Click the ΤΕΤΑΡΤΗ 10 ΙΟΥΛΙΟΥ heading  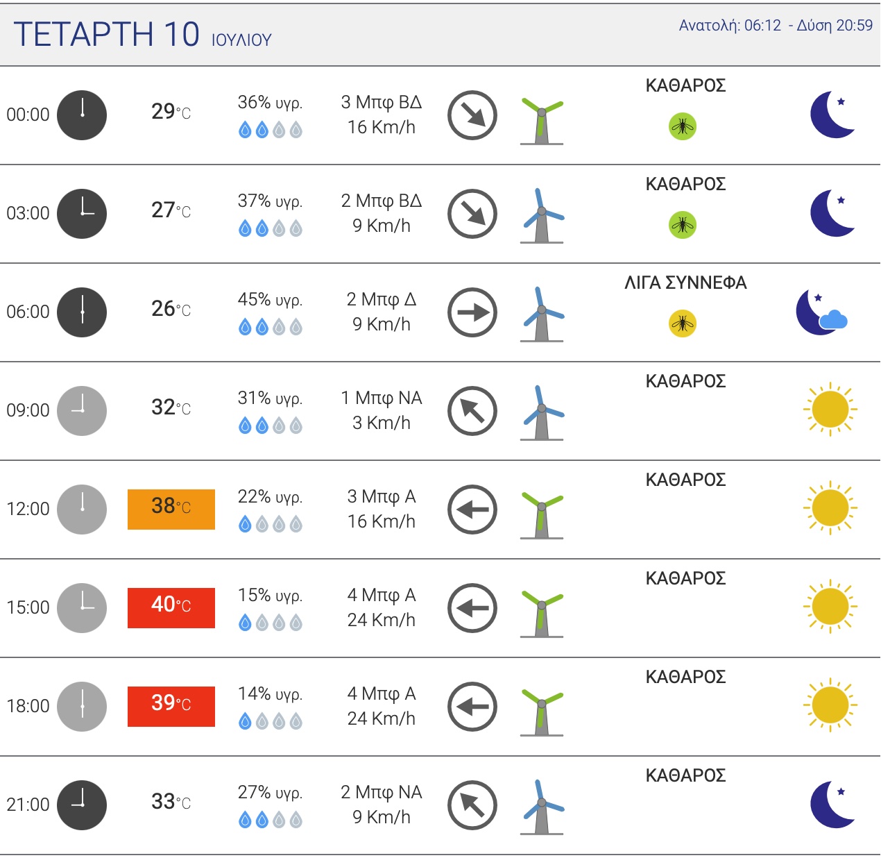(x=143, y=35)
